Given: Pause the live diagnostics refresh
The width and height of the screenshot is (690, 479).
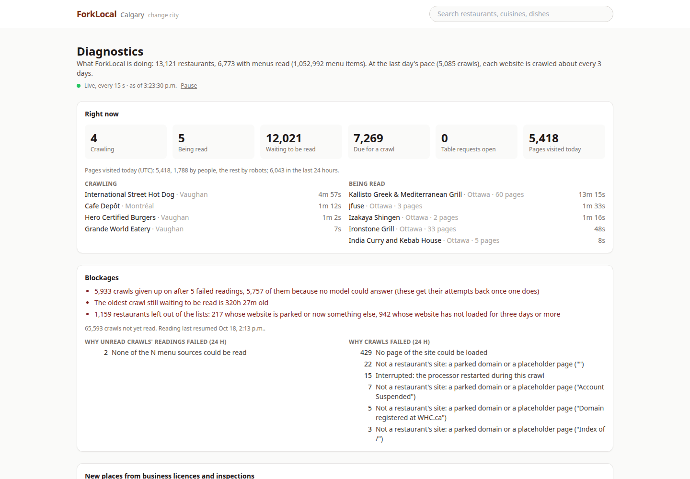Looking at the screenshot, I should pyautogui.click(x=189, y=86).
